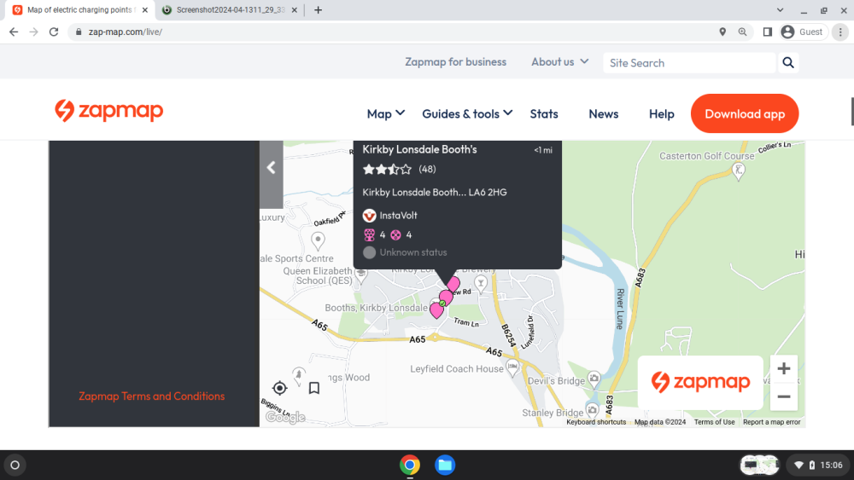Go back in browser history
The height and width of the screenshot is (480, 854).
click(x=14, y=32)
